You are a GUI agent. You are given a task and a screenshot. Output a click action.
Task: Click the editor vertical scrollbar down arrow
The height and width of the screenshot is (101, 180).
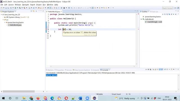pyautogui.click(x=137, y=64)
